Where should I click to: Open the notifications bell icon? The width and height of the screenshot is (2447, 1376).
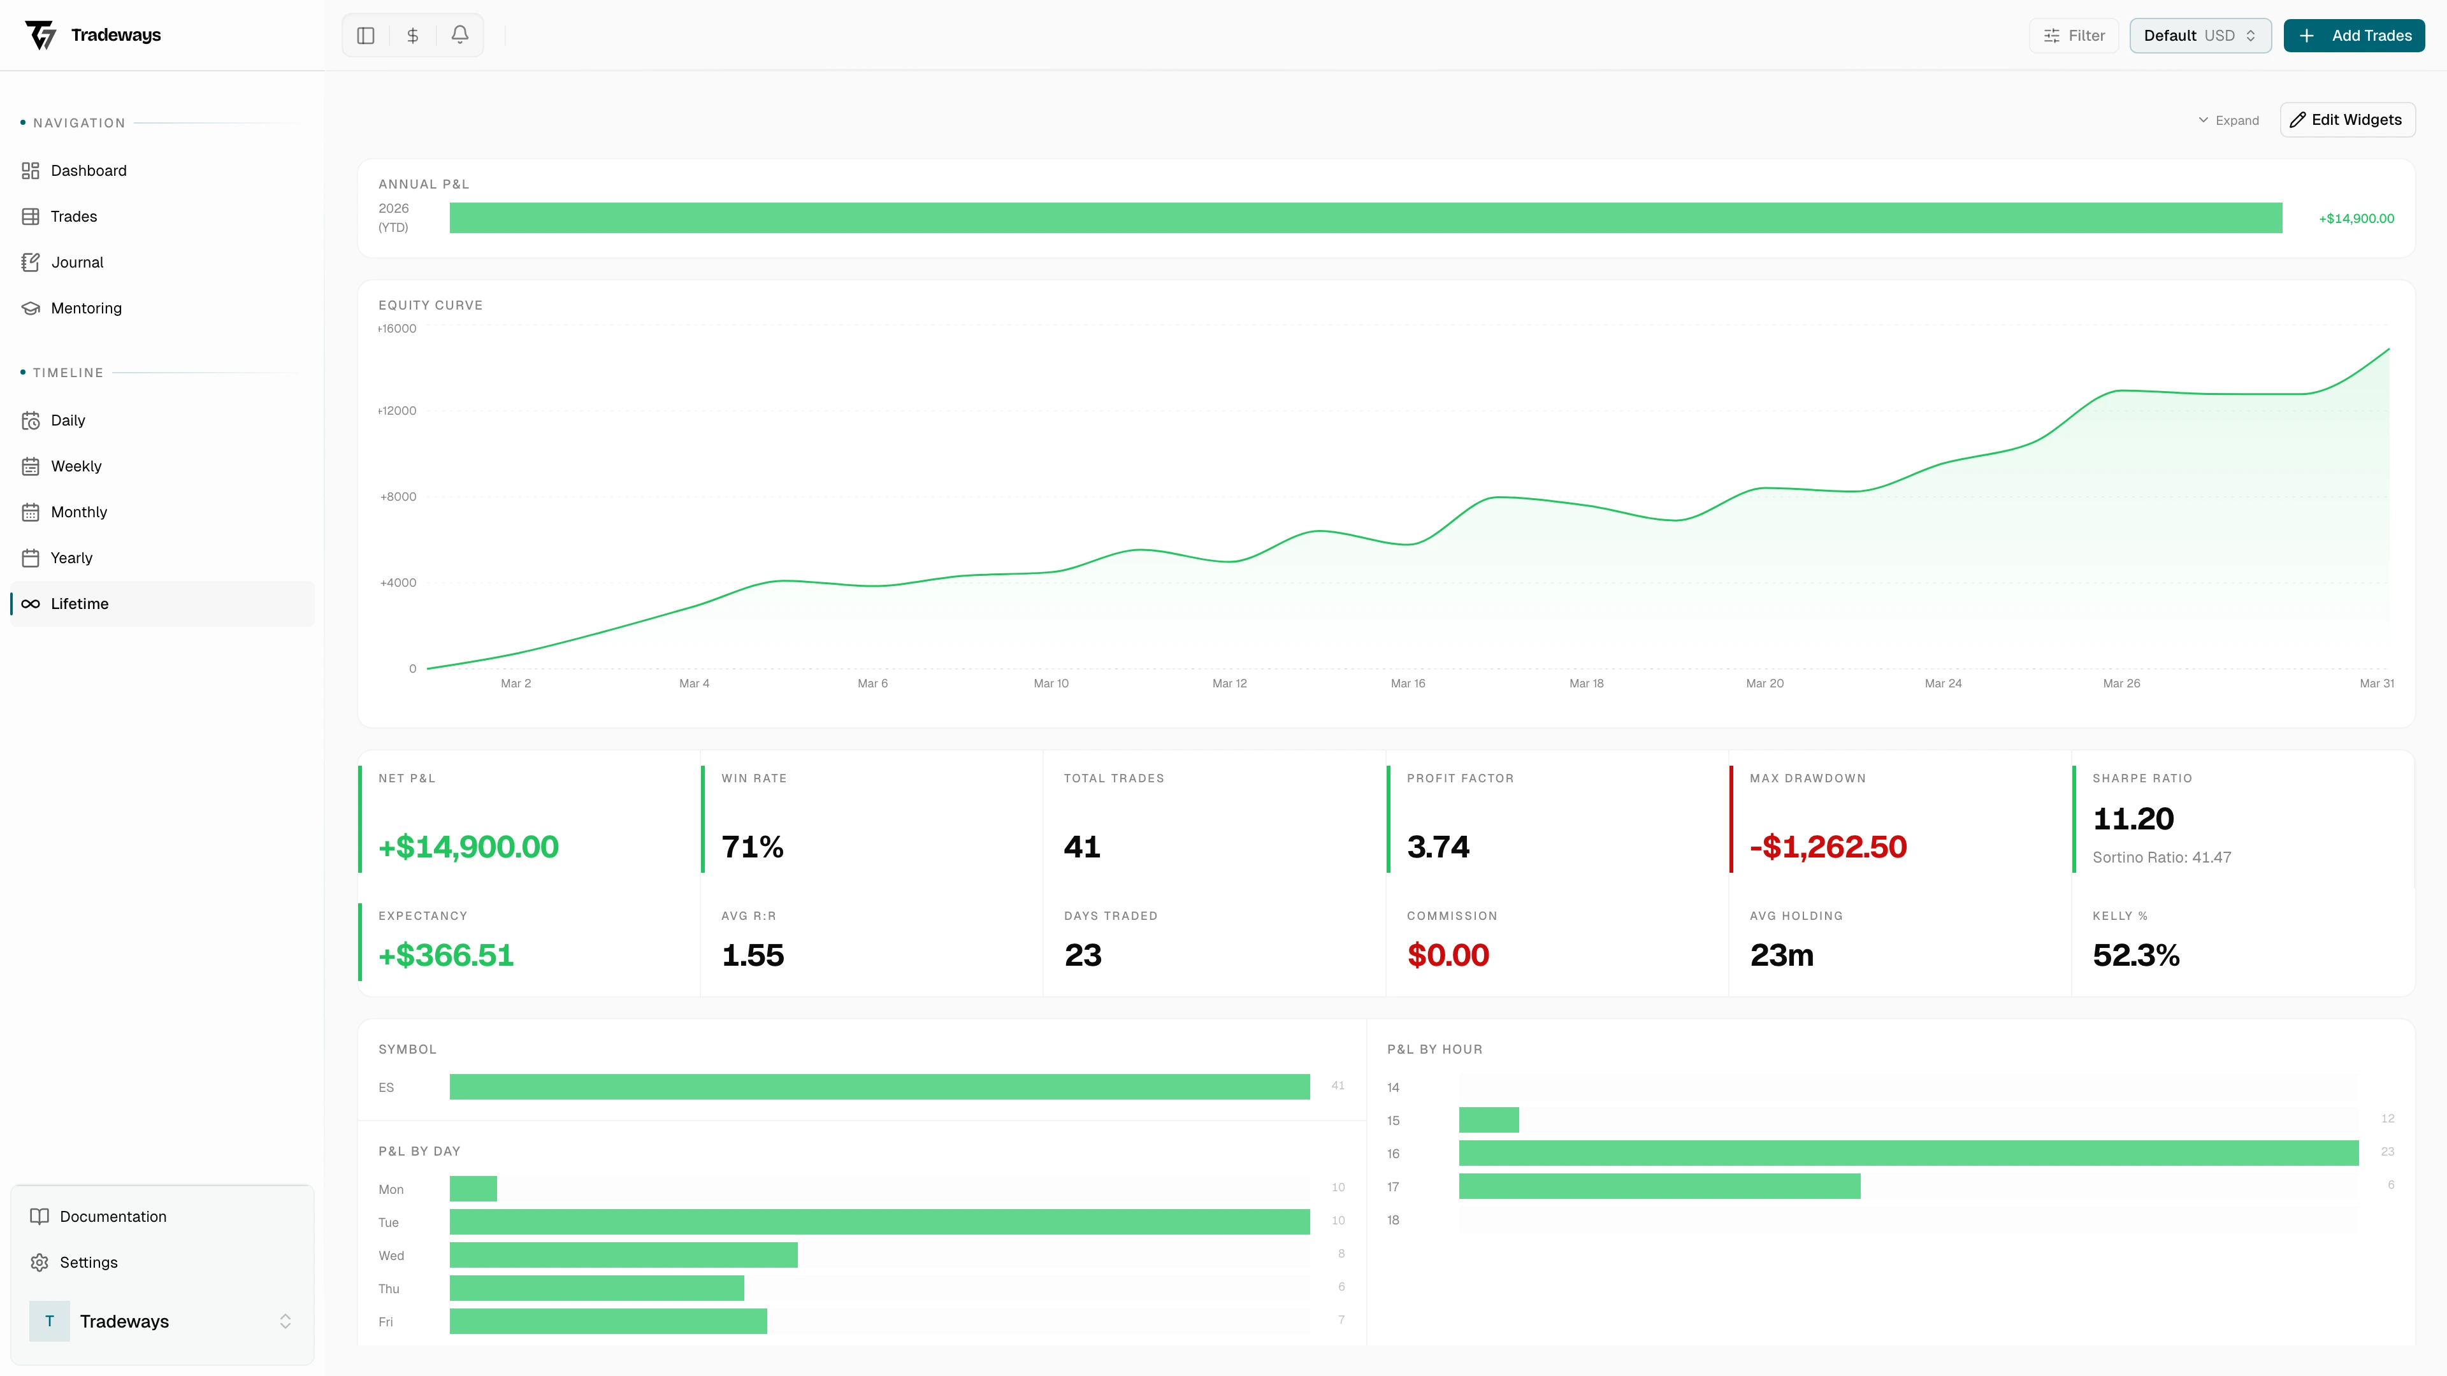tap(459, 35)
